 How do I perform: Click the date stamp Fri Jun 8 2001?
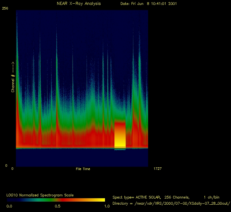pos(148,4)
